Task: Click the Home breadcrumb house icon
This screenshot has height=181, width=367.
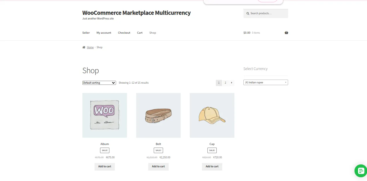Action: [x=84, y=47]
